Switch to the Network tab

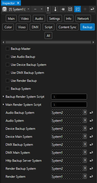pyautogui.click(x=83, y=19)
